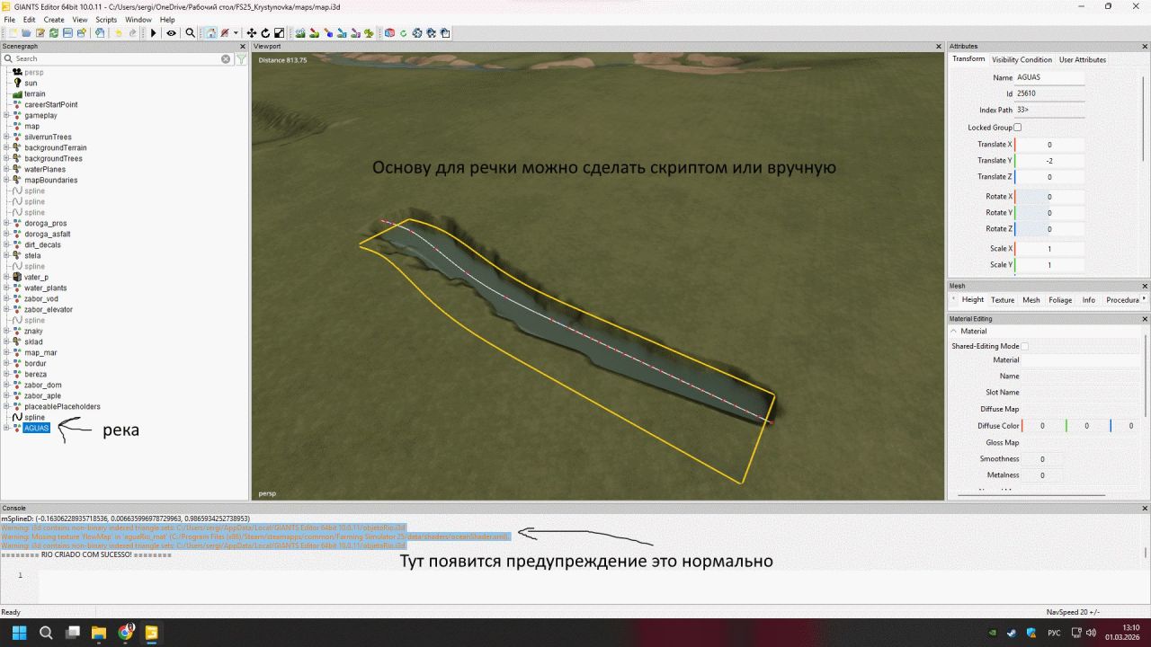Select the interactive play mode icon
1151x647 pixels.
pos(153,33)
